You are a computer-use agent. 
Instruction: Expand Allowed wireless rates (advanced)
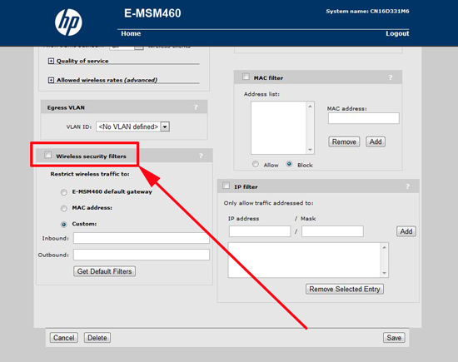51,80
